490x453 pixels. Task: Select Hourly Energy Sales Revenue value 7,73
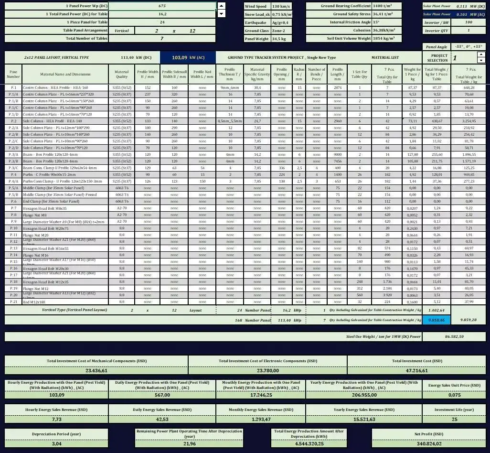[x=56, y=419]
